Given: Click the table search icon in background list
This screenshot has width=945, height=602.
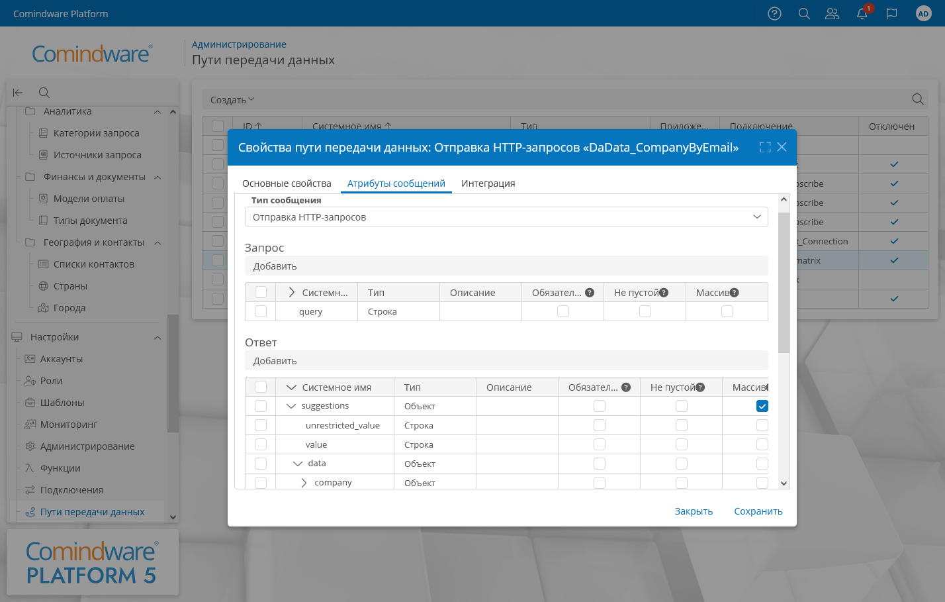Looking at the screenshot, I should click(918, 99).
